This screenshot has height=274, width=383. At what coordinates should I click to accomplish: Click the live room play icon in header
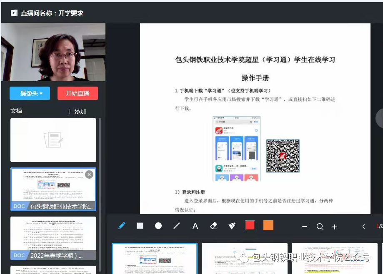click(14, 13)
